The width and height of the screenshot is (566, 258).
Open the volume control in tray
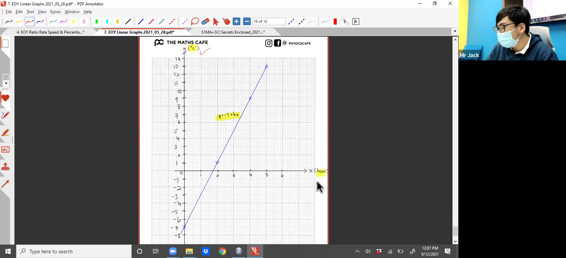tap(368, 251)
